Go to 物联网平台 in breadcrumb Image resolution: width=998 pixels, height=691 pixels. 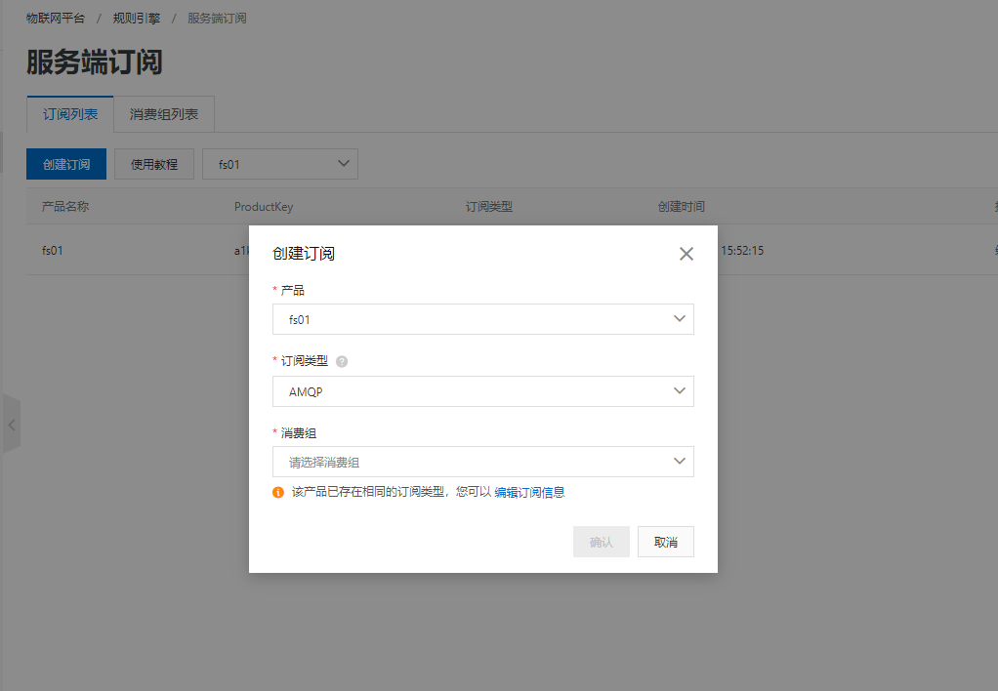56,19
